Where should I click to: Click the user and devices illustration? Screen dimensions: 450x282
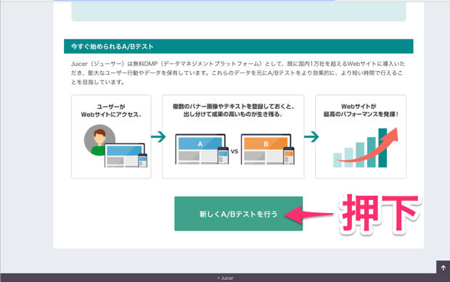115,146
